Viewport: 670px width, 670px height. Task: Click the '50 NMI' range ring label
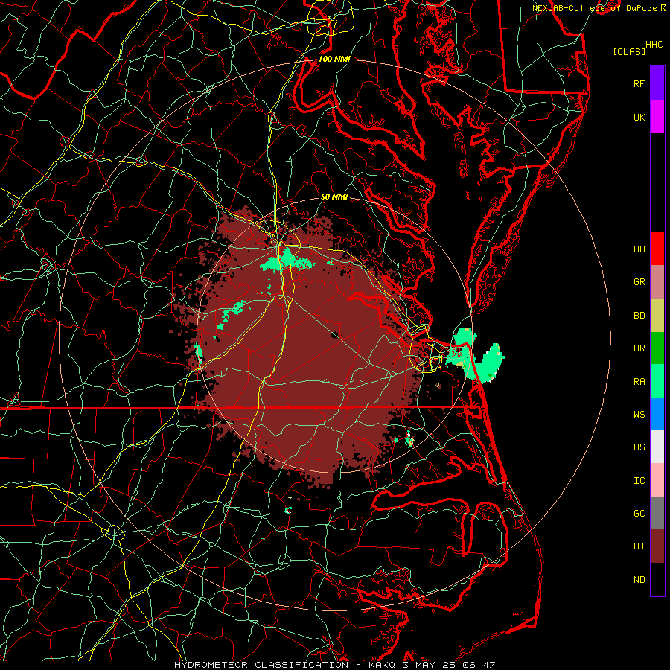pos(334,197)
